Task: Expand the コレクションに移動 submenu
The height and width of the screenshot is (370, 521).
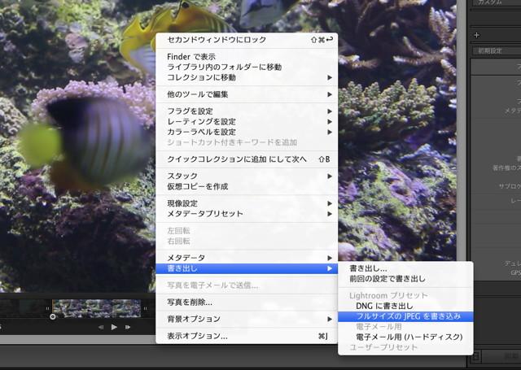Action: pos(244,78)
